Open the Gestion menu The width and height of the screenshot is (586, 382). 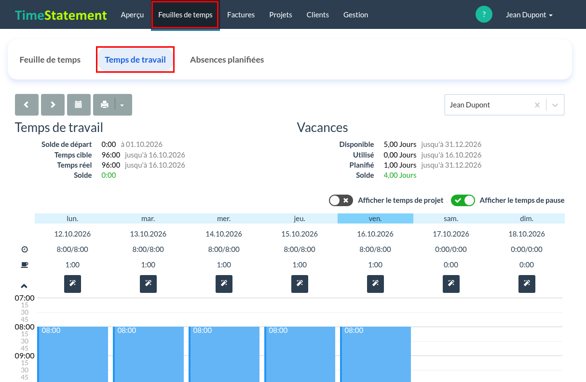pos(356,15)
